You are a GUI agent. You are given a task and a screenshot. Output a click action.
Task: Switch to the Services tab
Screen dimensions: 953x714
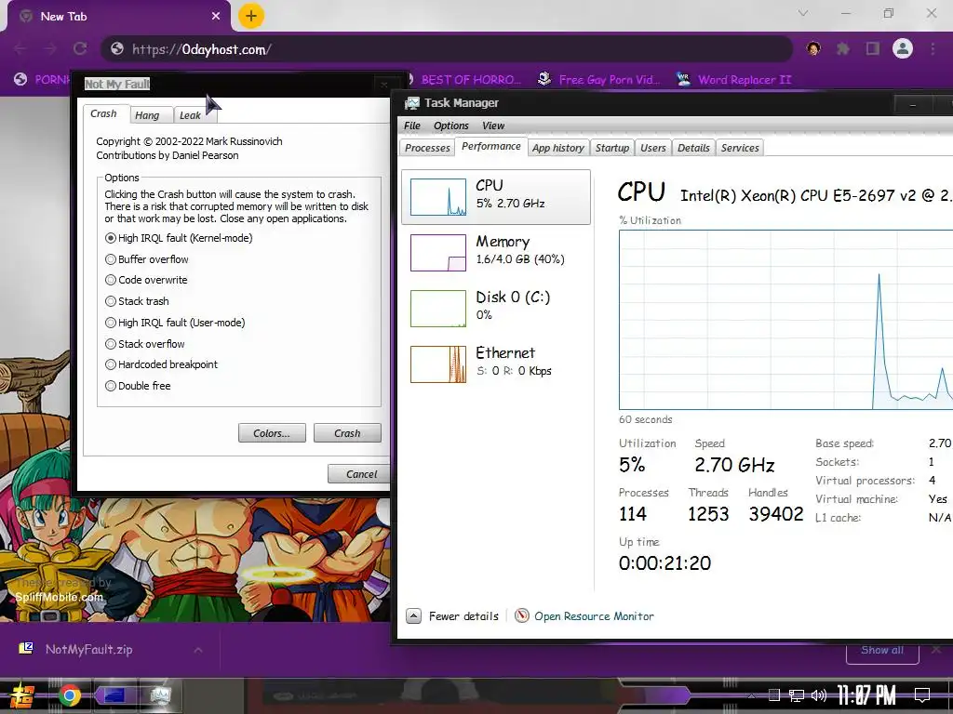point(740,148)
